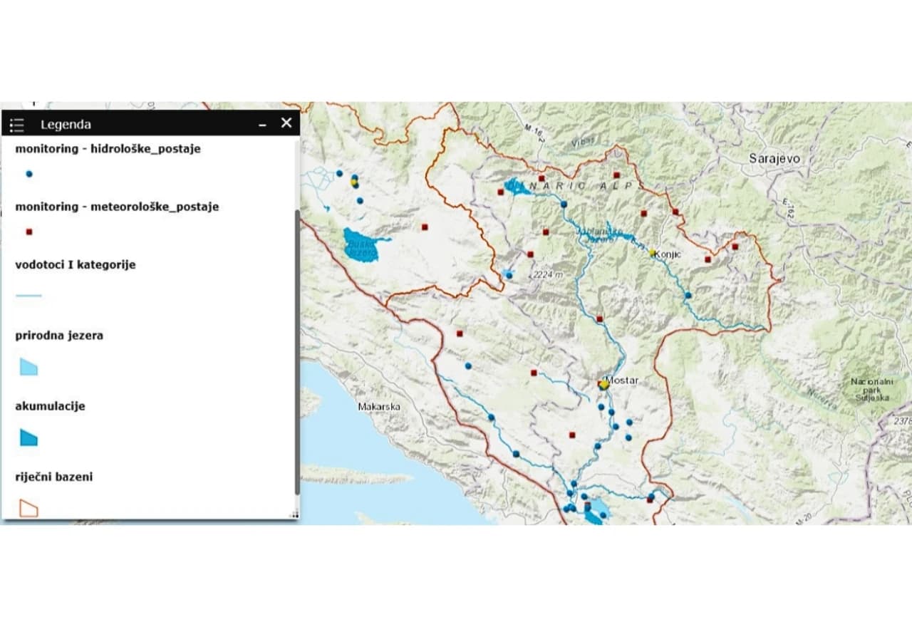
Task: Click the Nacionalni park Sutjeska label
Action: point(871,390)
